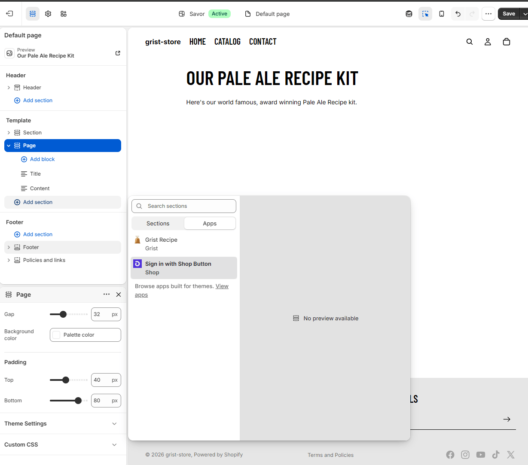The image size is (528, 465).
Task: Click the Save button
Action: point(509,14)
